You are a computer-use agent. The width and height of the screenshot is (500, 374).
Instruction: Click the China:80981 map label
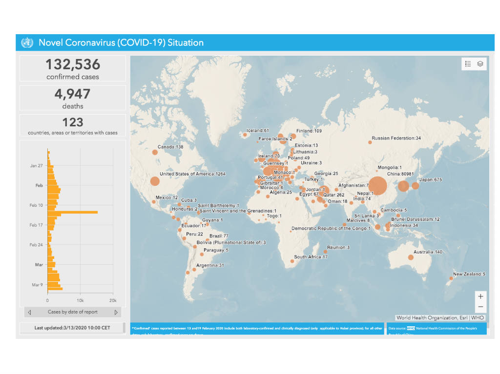pyautogui.click(x=400, y=174)
